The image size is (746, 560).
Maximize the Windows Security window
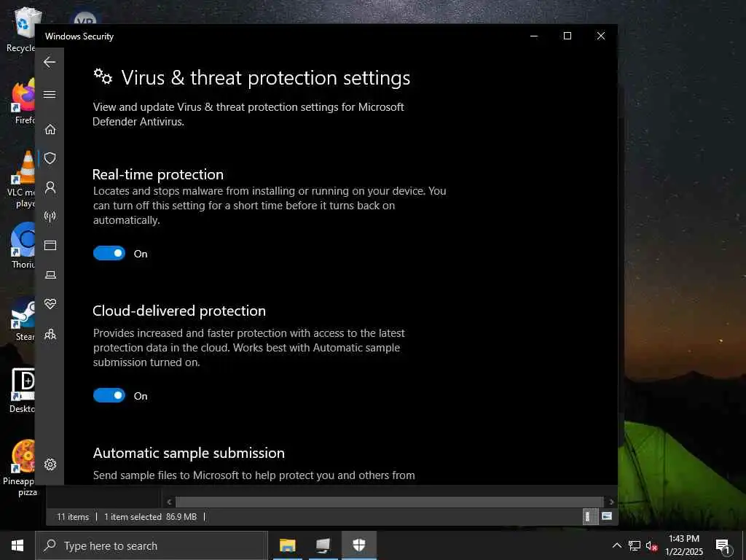[567, 36]
